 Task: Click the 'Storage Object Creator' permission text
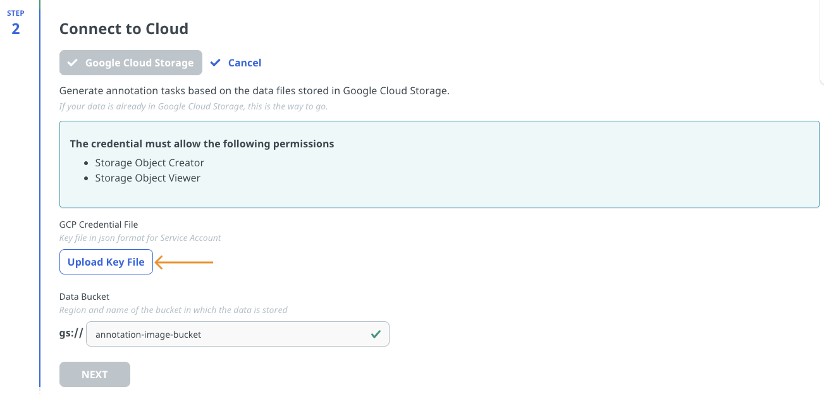150,163
